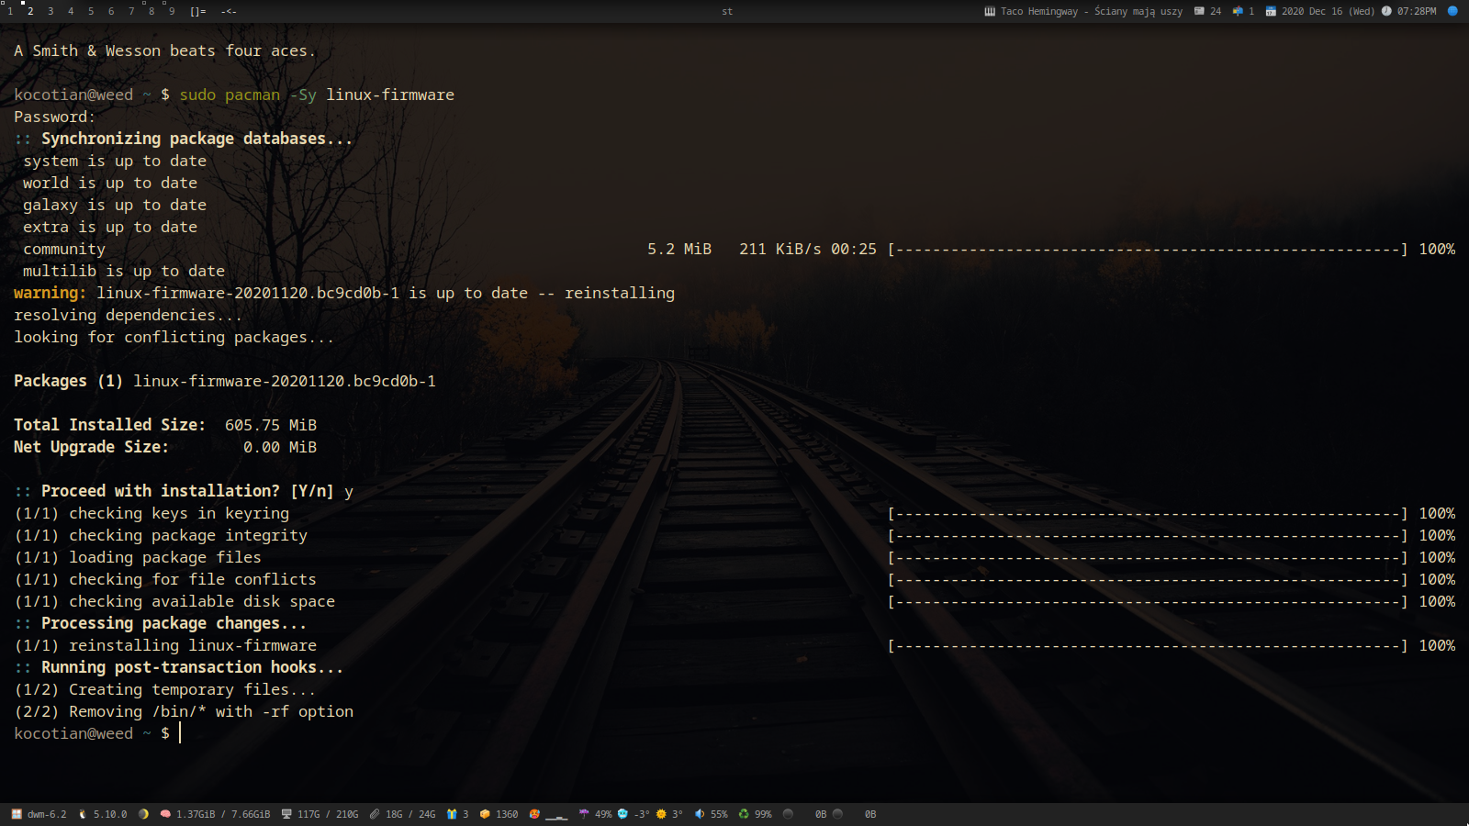
Task: Click the clock icon next to 07:28PM
Action: point(1386,11)
